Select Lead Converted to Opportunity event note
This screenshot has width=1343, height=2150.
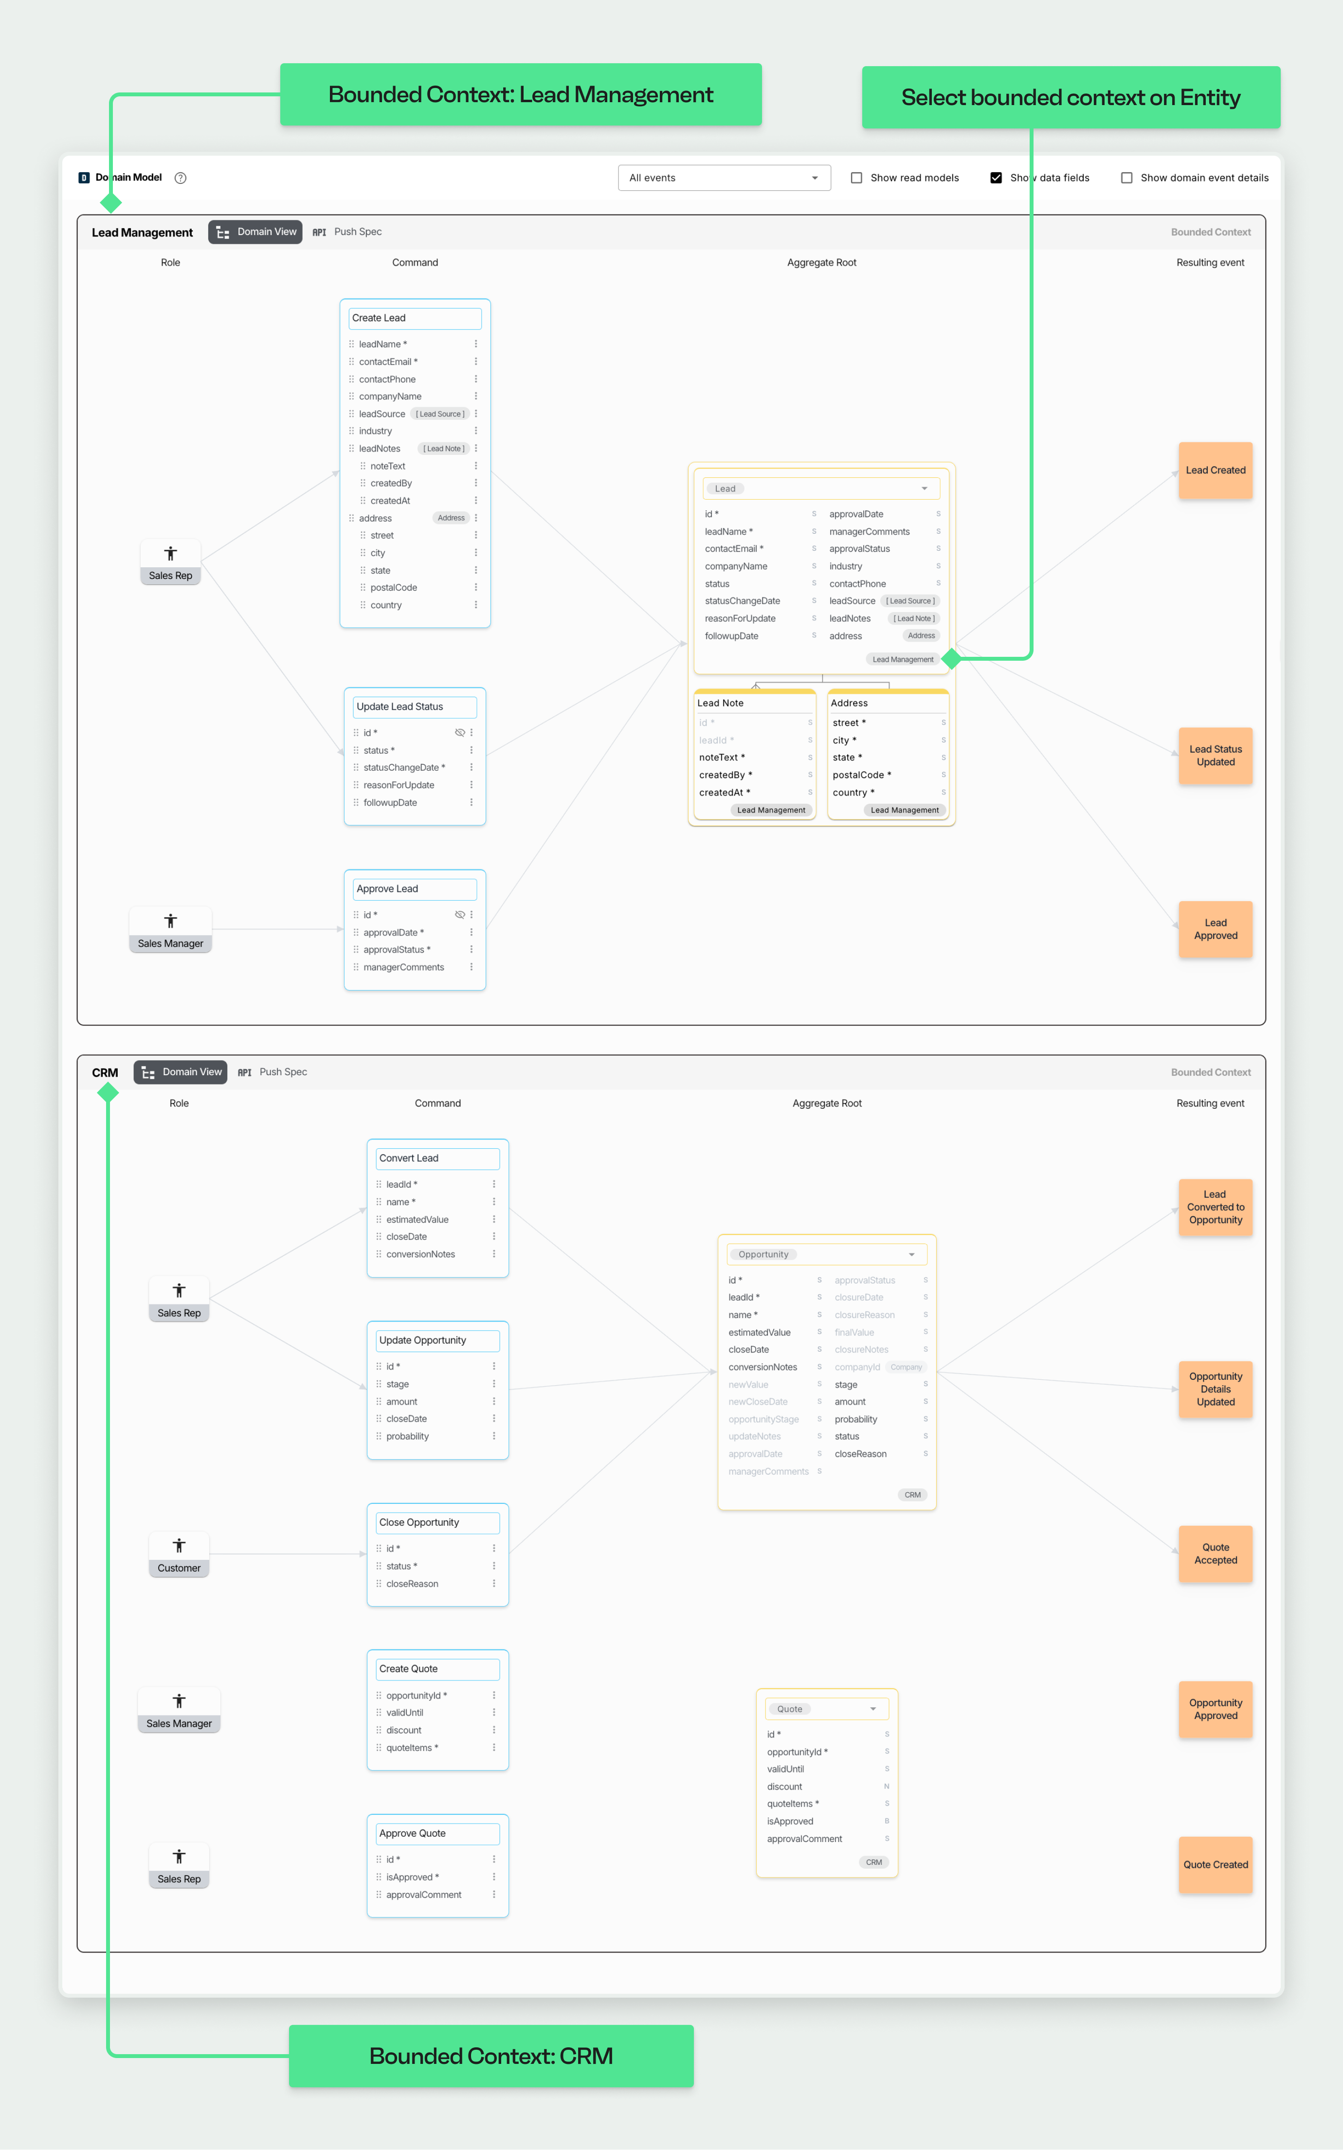tap(1215, 1207)
